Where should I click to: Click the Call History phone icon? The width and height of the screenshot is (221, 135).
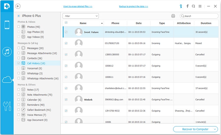[x=23, y=63]
